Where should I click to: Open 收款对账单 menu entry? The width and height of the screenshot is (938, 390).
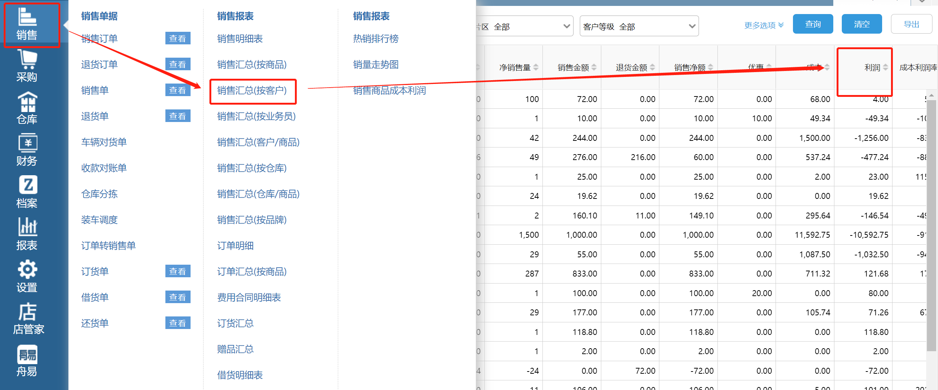click(x=104, y=168)
